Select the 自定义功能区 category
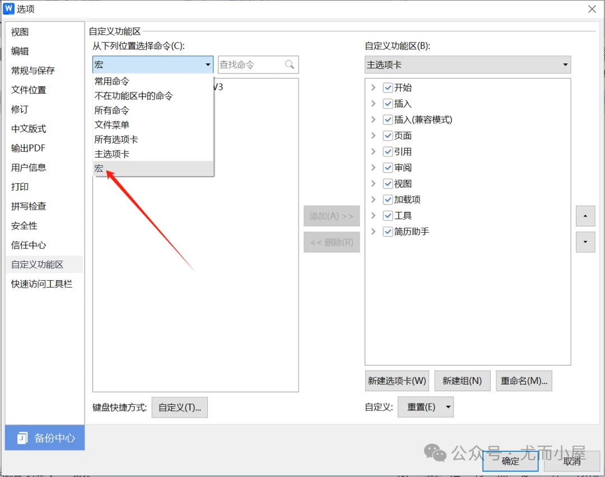 44,265
